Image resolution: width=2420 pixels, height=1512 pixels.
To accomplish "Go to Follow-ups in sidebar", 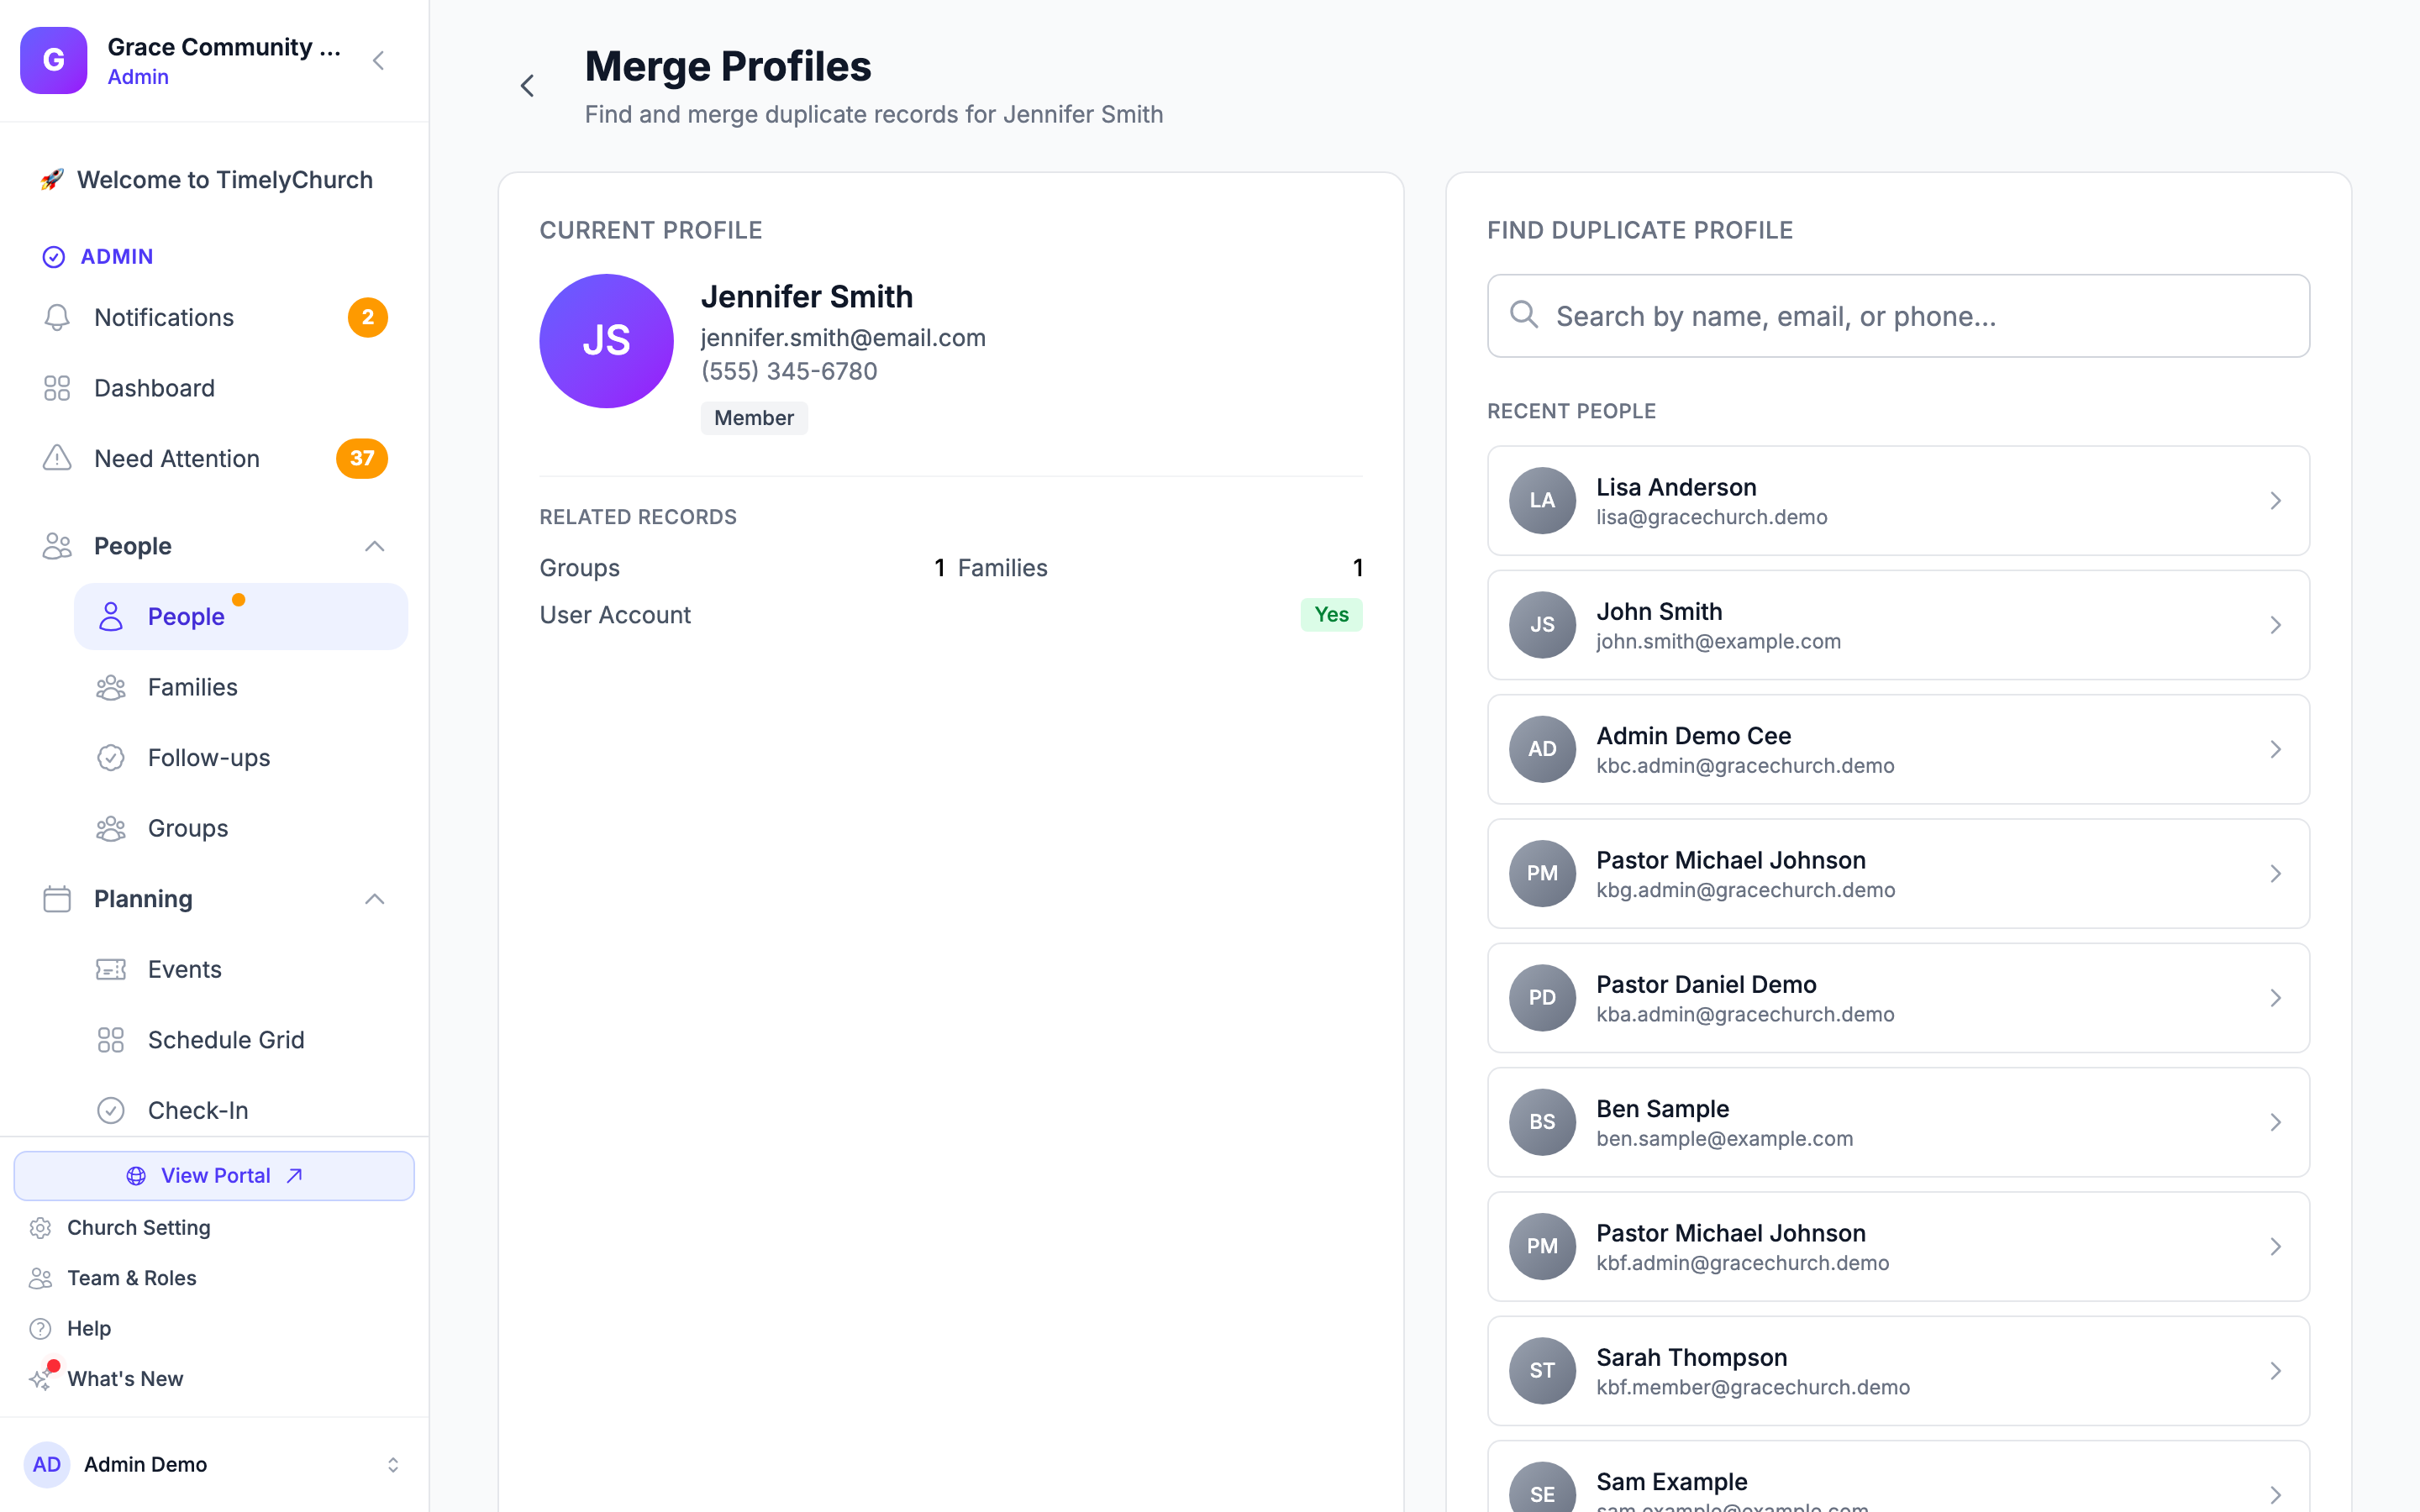I will 241,758.
